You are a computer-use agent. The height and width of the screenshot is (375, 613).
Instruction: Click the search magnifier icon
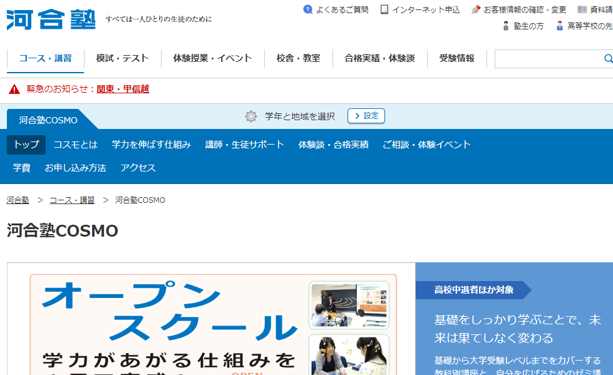pos(609,59)
